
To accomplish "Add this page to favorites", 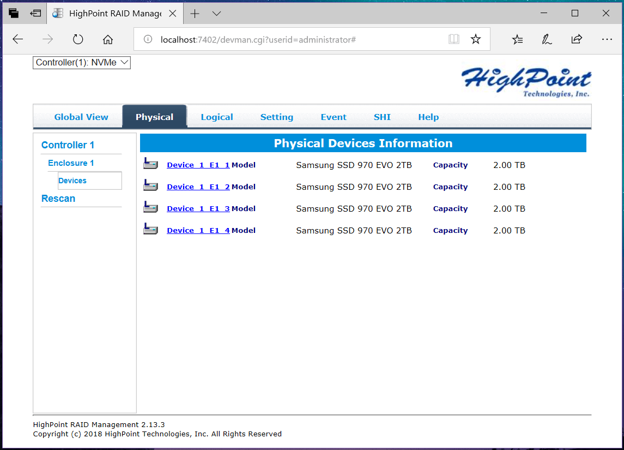I will point(476,39).
